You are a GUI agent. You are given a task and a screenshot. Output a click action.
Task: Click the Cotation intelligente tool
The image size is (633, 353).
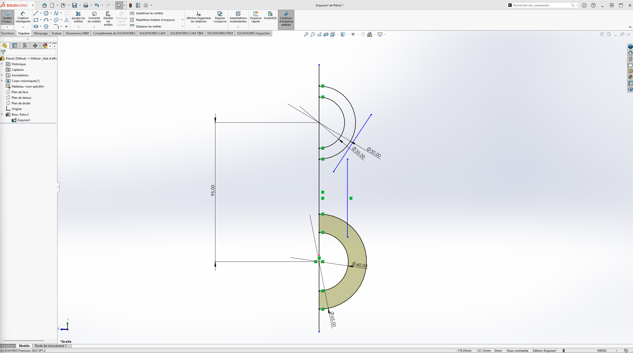[x=23, y=17]
